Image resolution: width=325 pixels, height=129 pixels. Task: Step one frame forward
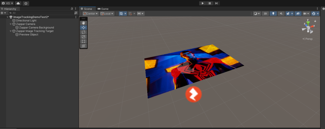point(216,3)
